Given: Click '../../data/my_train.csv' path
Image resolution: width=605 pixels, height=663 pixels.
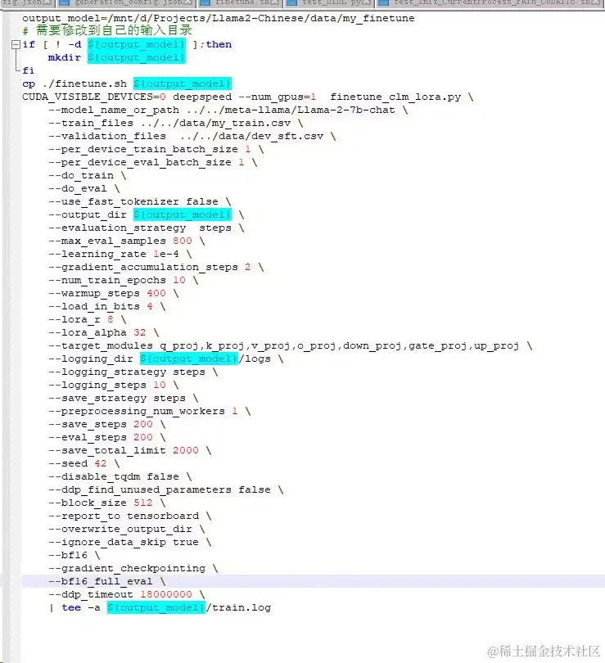Looking at the screenshot, I should [x=215, y=123].
